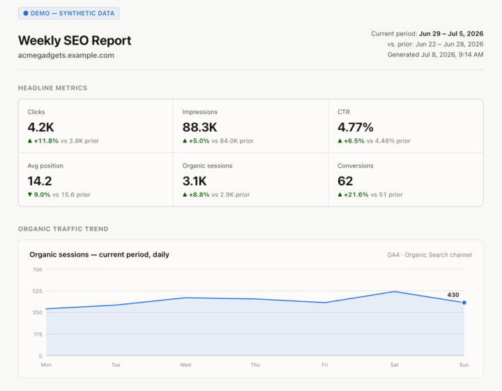This screenshot has height=391, width=502.
Task: Select the Impressions 88.3K metric card
Action: [251, 126]
